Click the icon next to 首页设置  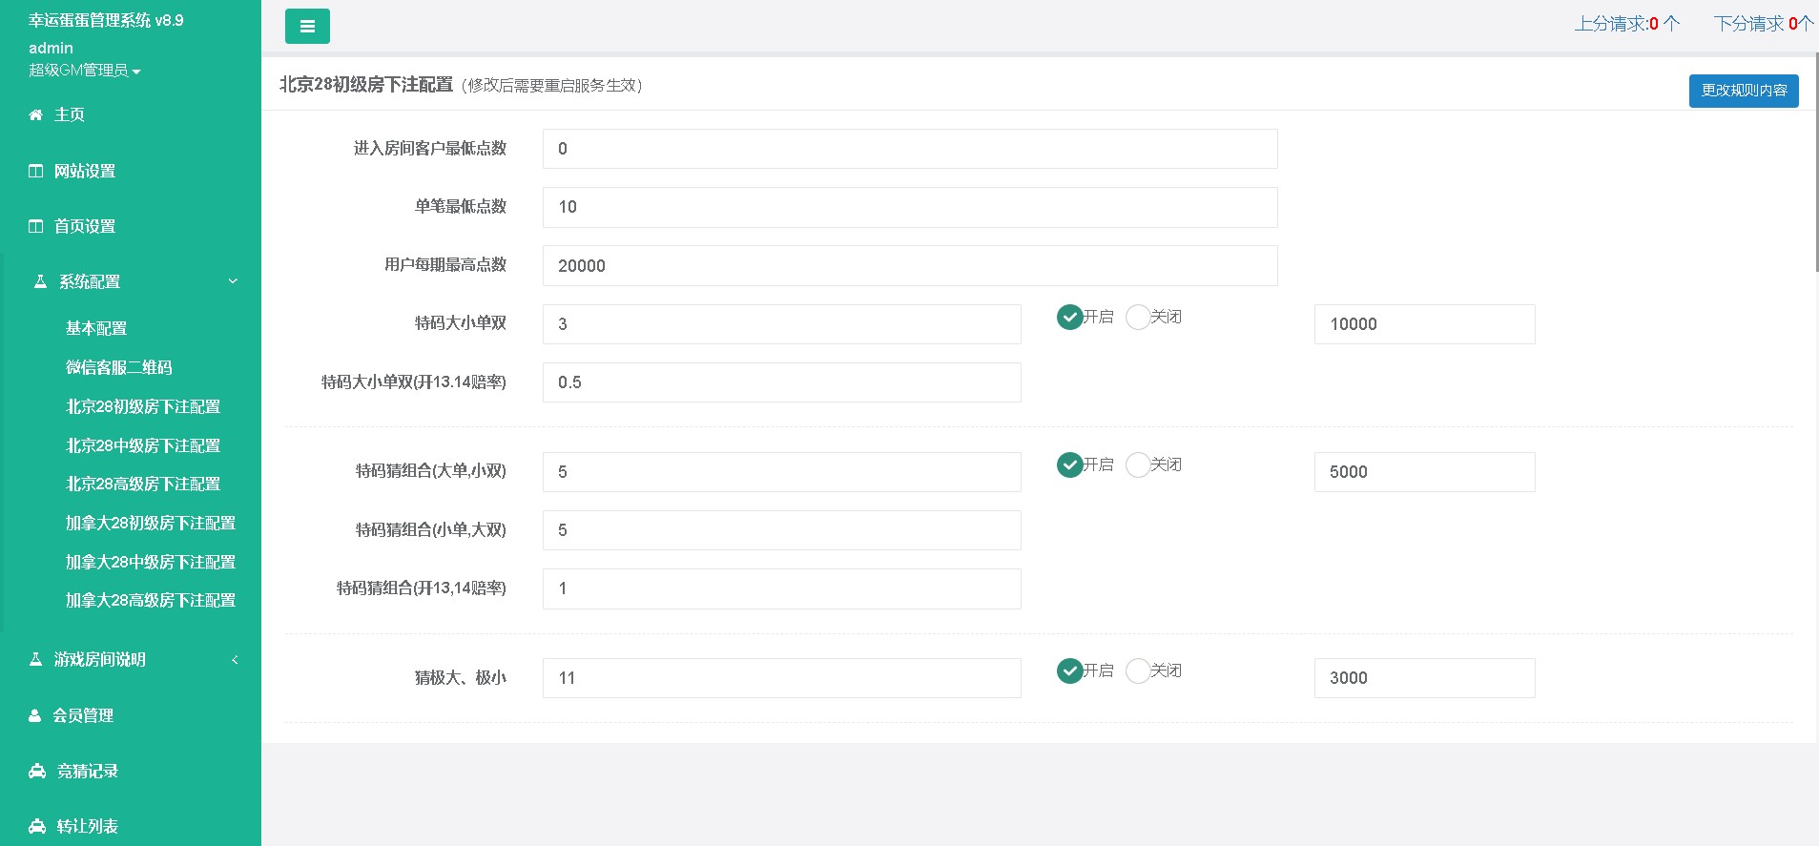coord(36,227)
